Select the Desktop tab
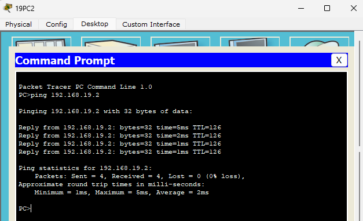The image size is (363, 221). click(94, 24)
